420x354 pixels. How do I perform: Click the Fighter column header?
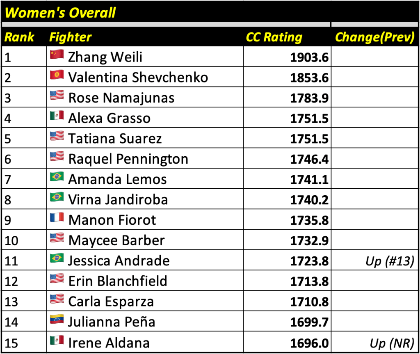click(70, 37)
